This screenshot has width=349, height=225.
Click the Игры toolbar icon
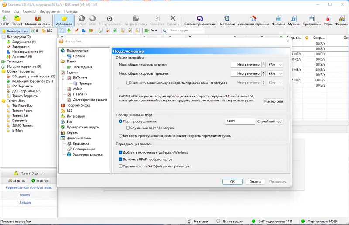328,21
